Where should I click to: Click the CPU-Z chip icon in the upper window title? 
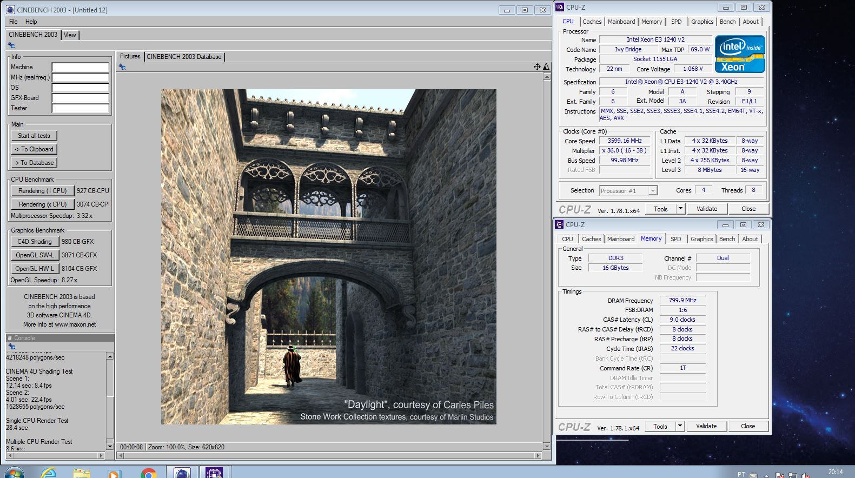coord(560,8)
